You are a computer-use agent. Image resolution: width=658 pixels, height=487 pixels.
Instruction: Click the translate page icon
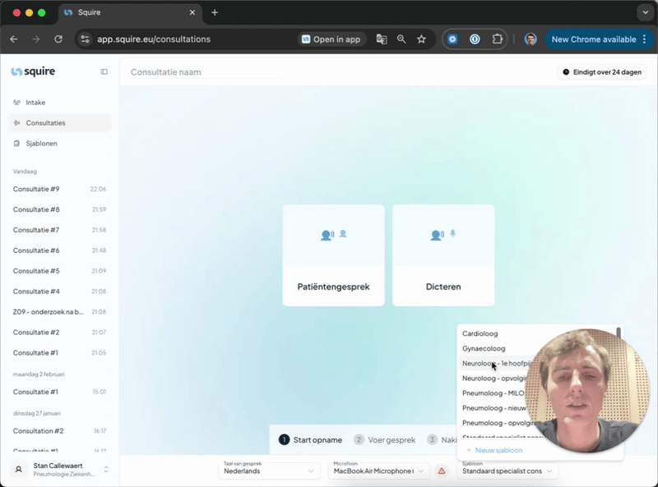coord(382,39)
